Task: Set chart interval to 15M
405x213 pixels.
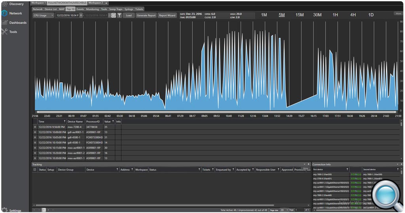Action: [300, 15]
